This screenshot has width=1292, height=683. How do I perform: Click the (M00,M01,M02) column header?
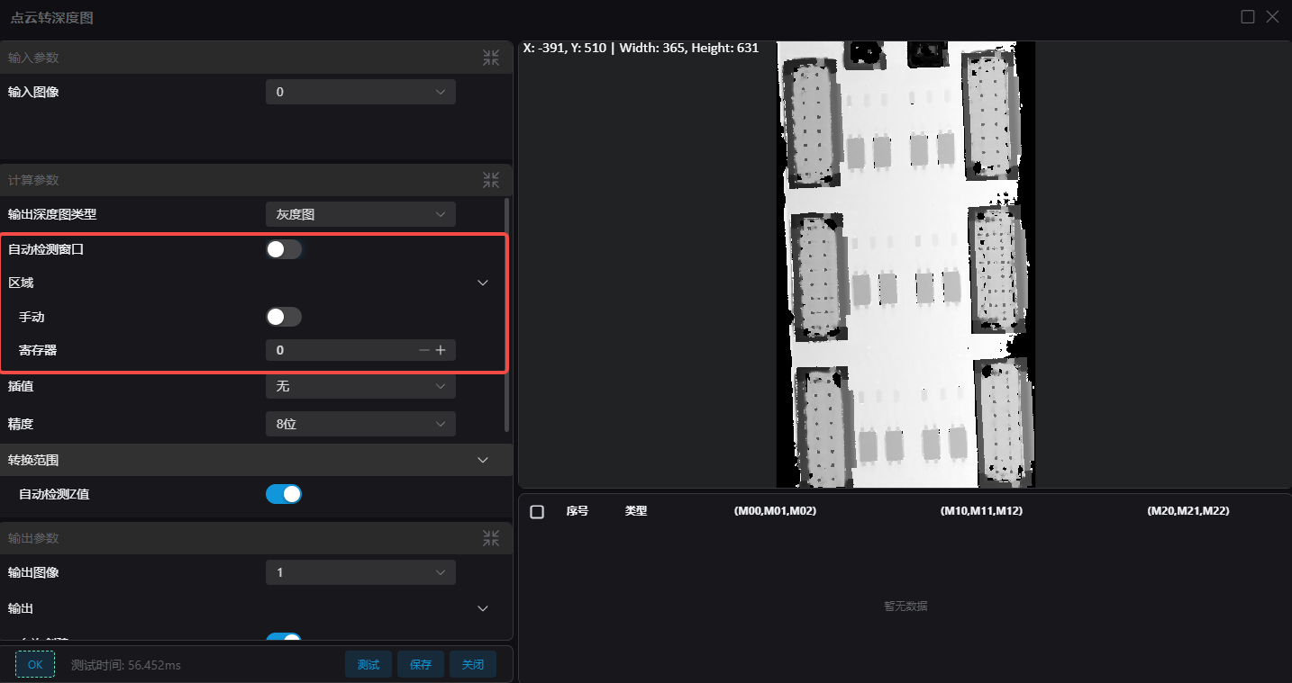pyautogui.click(x=776, y=511)
